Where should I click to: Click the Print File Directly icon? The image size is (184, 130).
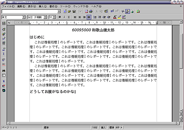[91, 11]
